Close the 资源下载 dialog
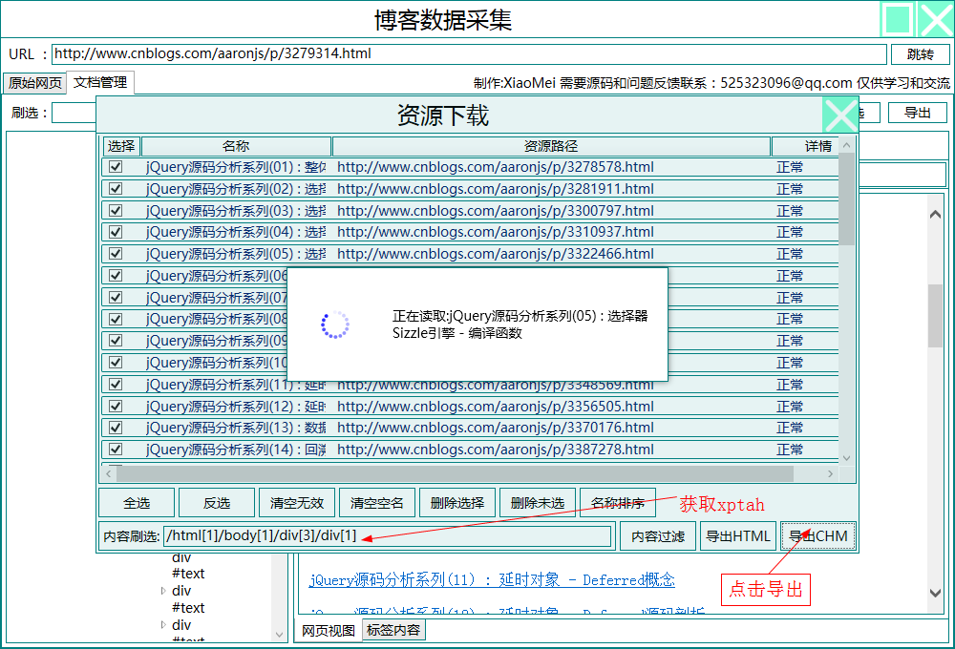Image resolution: width=955 pixels, height=649 pixels. pyautogui.click(x=839, y=115)
